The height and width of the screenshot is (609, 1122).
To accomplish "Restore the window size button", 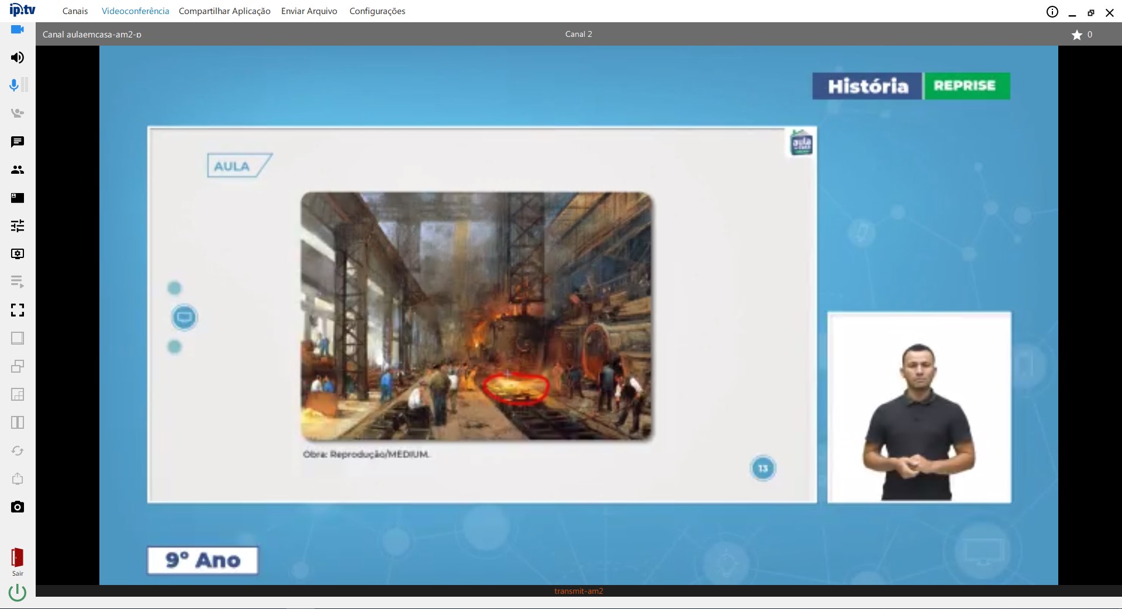I will click(1091, 12).
